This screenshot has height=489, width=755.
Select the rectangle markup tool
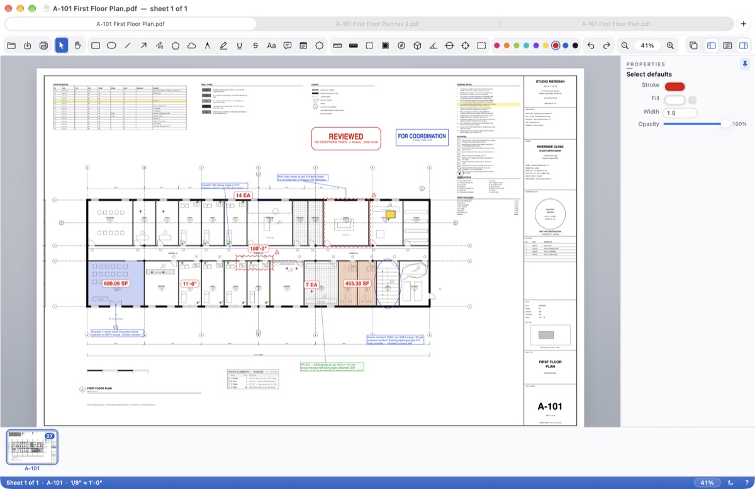[96, 45]
